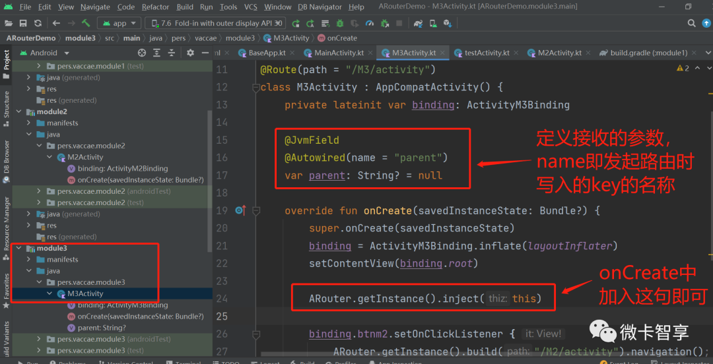The image size is (713, 364).
Task: Open the app run configuration dropdown
Action: pyautogui.click(x=119, y=23)
